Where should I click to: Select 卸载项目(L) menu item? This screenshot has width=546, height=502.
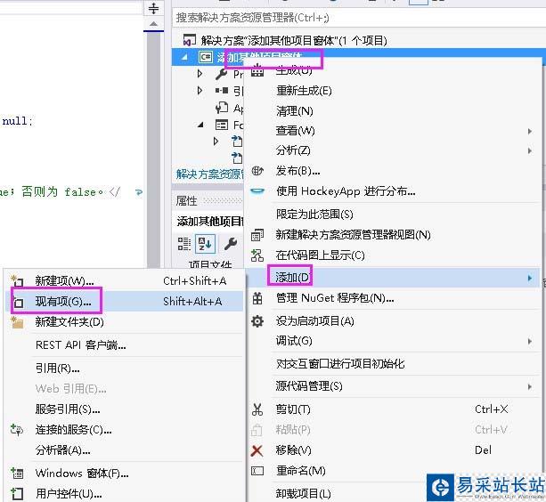pos(303,493)
